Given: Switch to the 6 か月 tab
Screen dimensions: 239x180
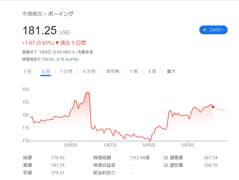Looking at the screenshot, I should 89,71.
